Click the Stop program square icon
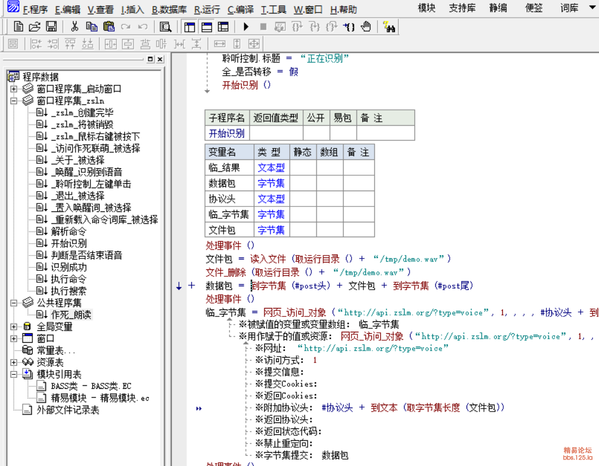 coord(263,27)
